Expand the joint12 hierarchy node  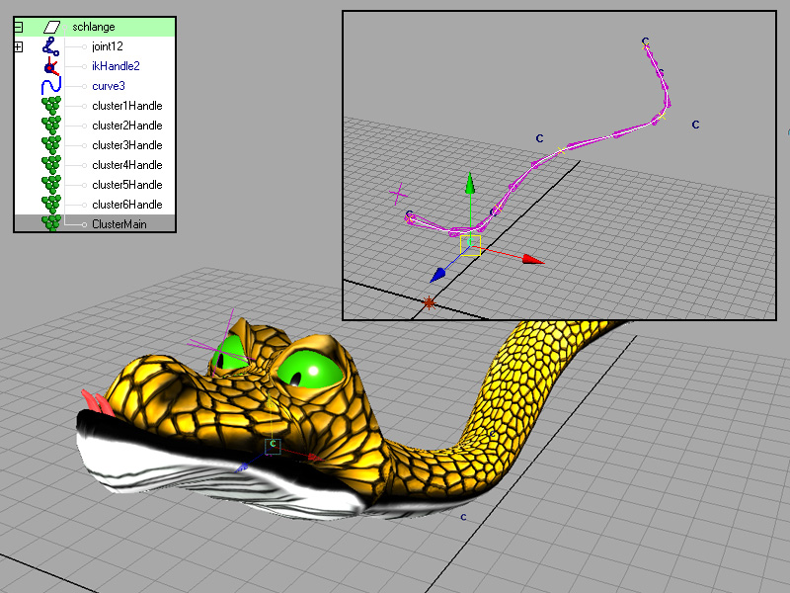[18, 46]
